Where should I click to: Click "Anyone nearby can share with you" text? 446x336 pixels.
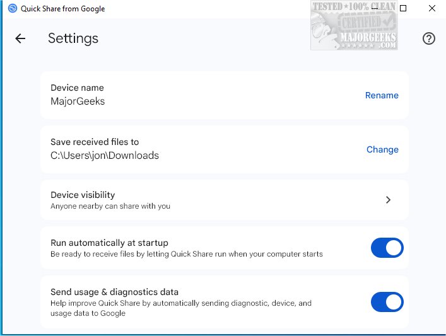pyautogui.click(x=110, y=206)
